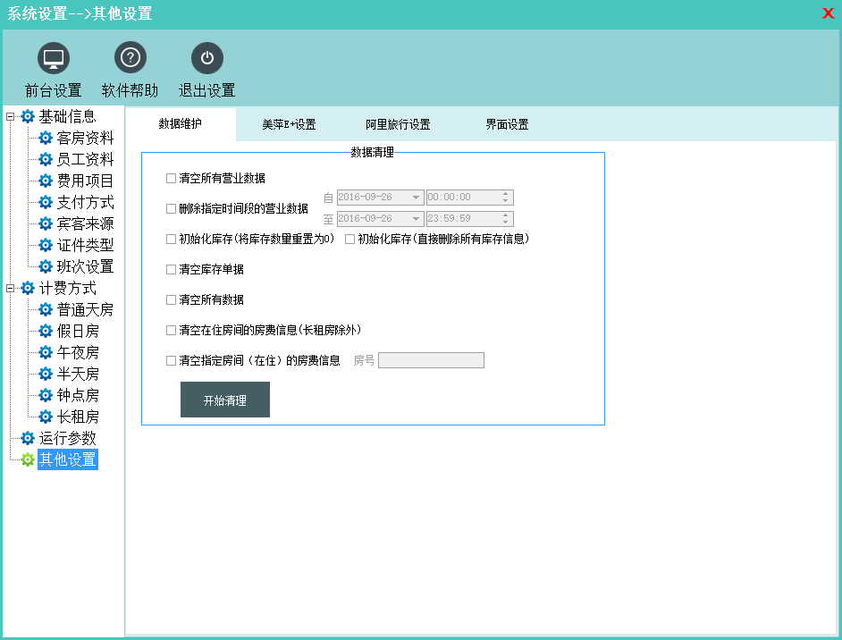The height and width of the screenshot is (640, 842).
Task: Open the 界面设置 tab
Action: (x=507, y=125)
